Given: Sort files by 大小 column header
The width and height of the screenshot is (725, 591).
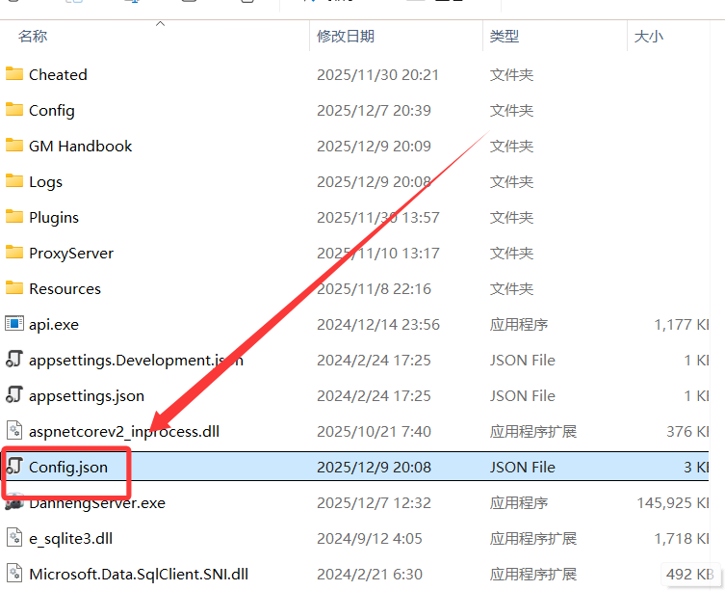Looking at the screenshot, I should [x=648, y=37].
